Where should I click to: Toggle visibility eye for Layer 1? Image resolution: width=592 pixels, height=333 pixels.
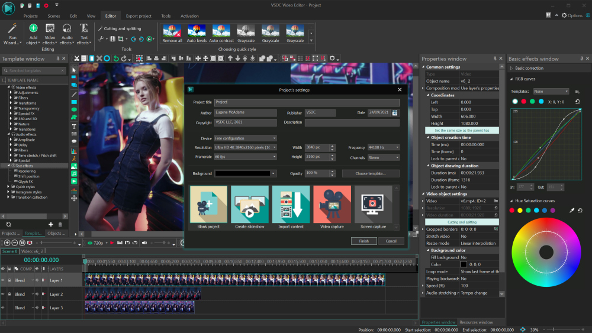point(3,280)
